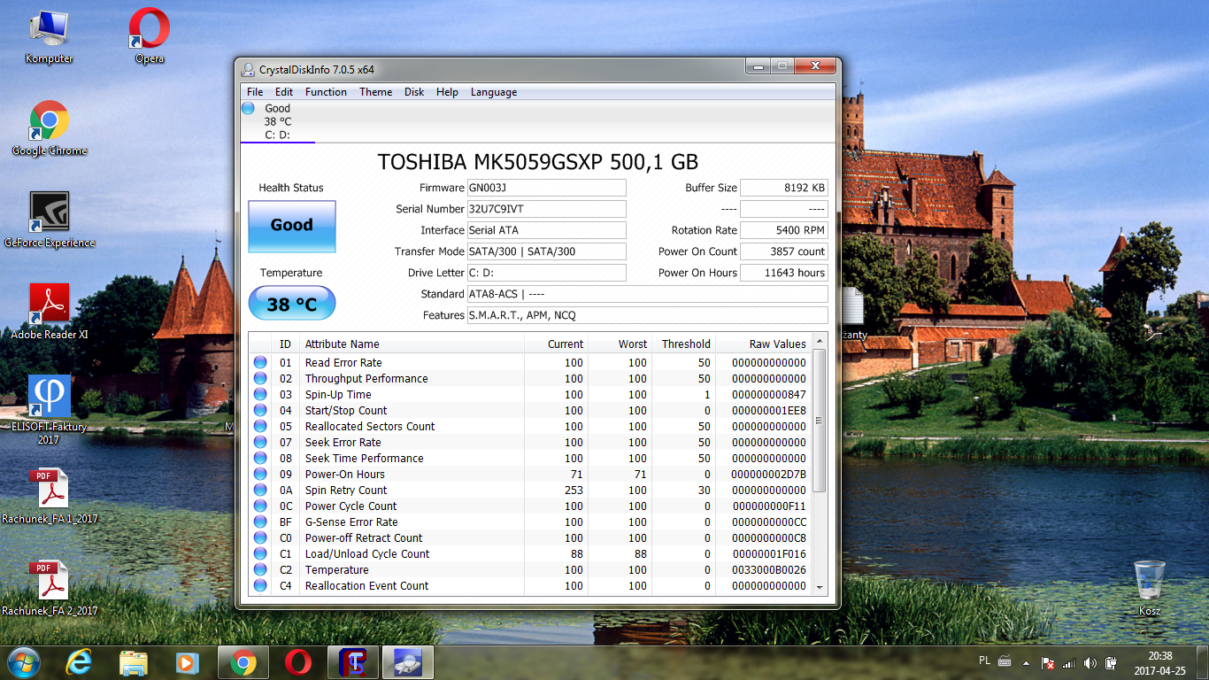Viewport: 1209px width, 680px height.
Task: Open the file explorer taskbar icon
Action: point(134,662)
